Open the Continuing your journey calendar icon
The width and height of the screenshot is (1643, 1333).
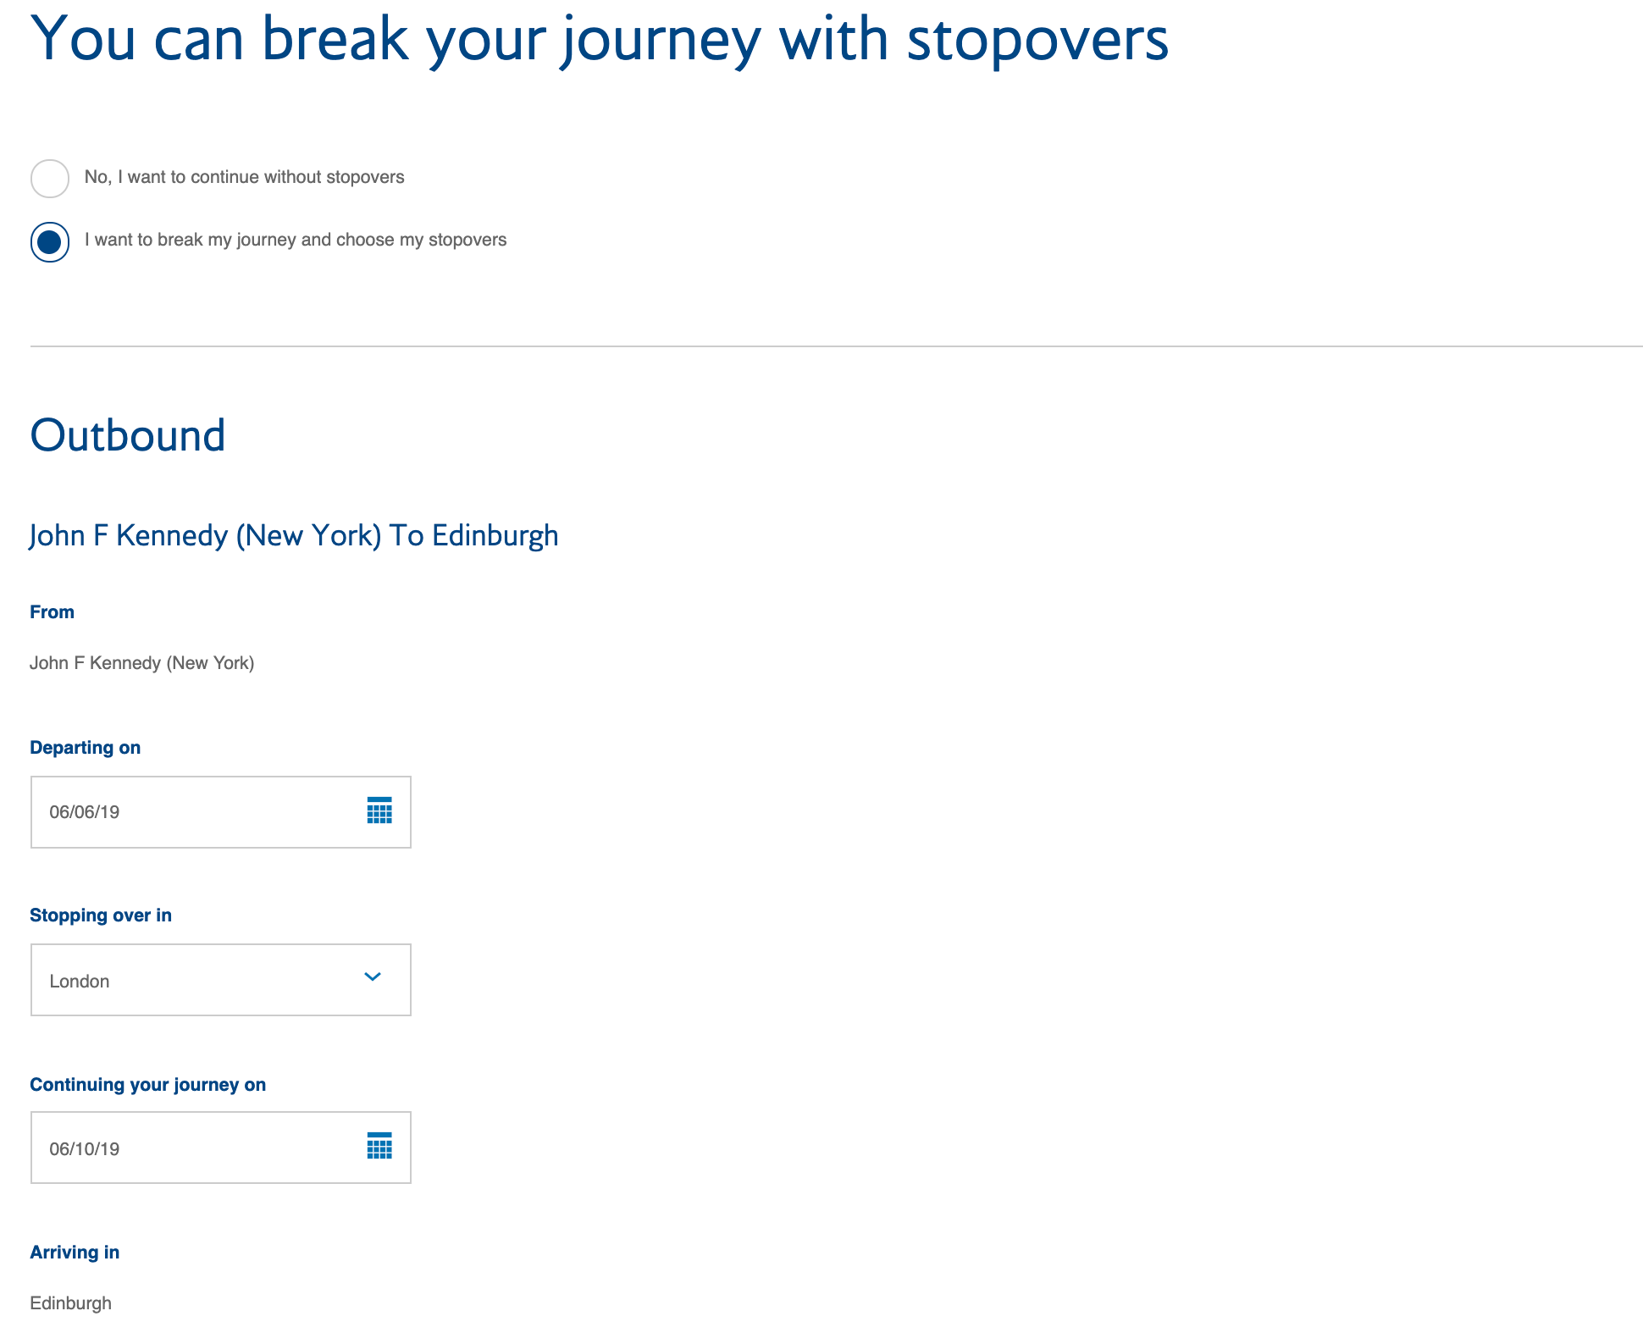click(379, 1146)
